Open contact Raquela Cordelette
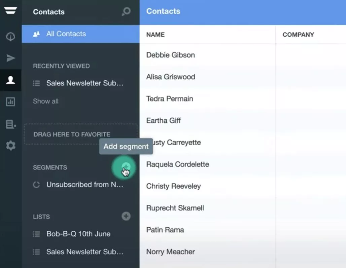 click(177, 164)
